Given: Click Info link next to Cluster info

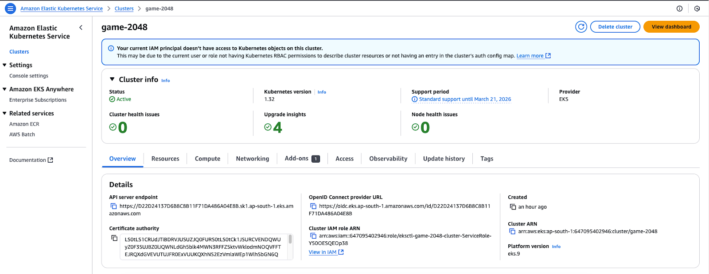Looking at the screenshot, I should tap(165, 80).
